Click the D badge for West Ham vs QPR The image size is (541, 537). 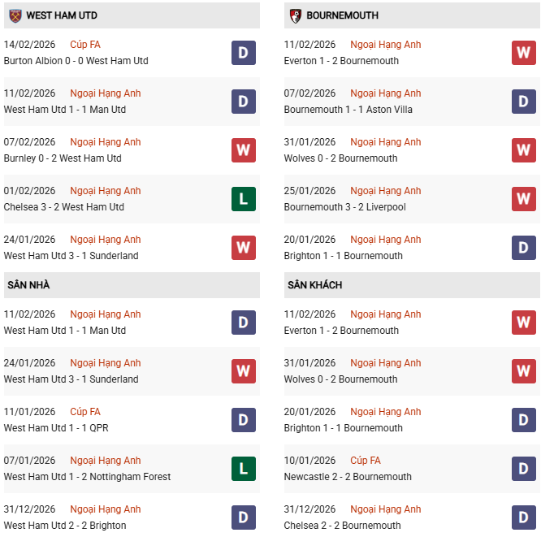[244, 420]
